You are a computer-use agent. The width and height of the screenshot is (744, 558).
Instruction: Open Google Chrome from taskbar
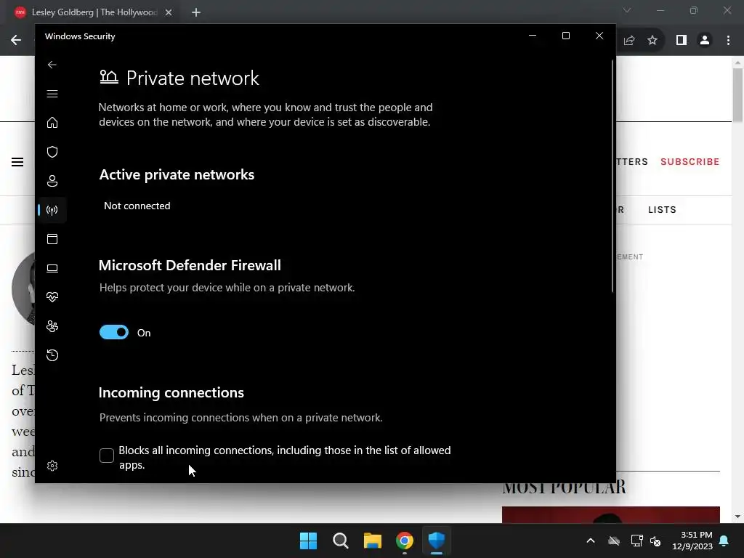[x=405, y=541]
